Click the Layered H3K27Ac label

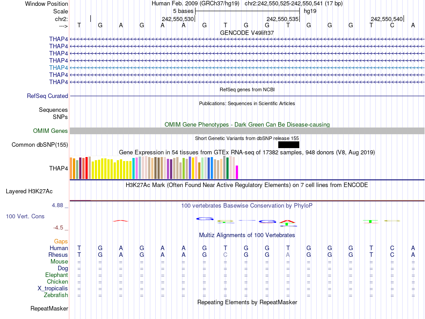[x=29, y=191]
